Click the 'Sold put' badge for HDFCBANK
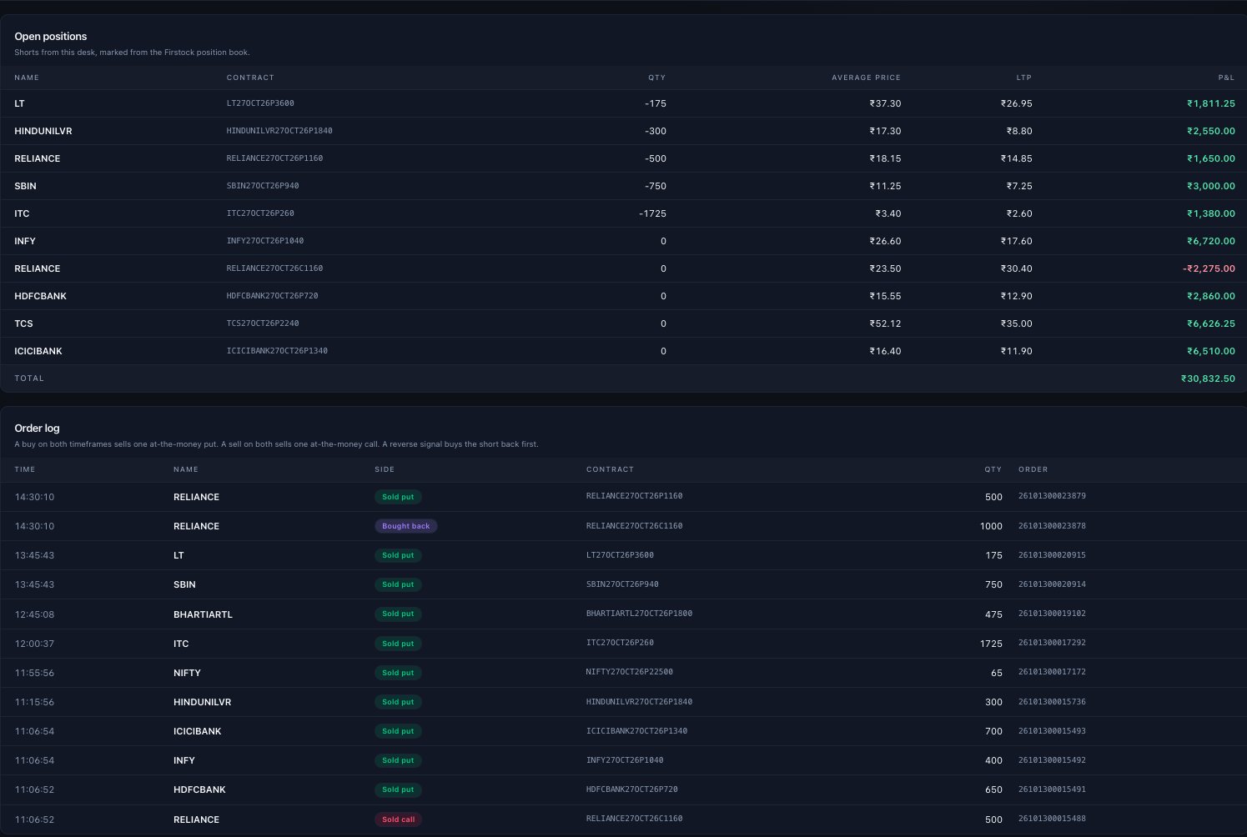Image resolution: width=1247 pixels, height=837 pixels. (398, 789)
